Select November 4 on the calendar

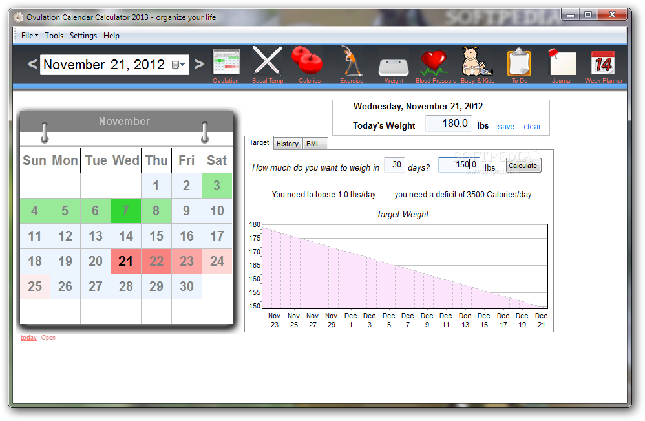[35, 211]
